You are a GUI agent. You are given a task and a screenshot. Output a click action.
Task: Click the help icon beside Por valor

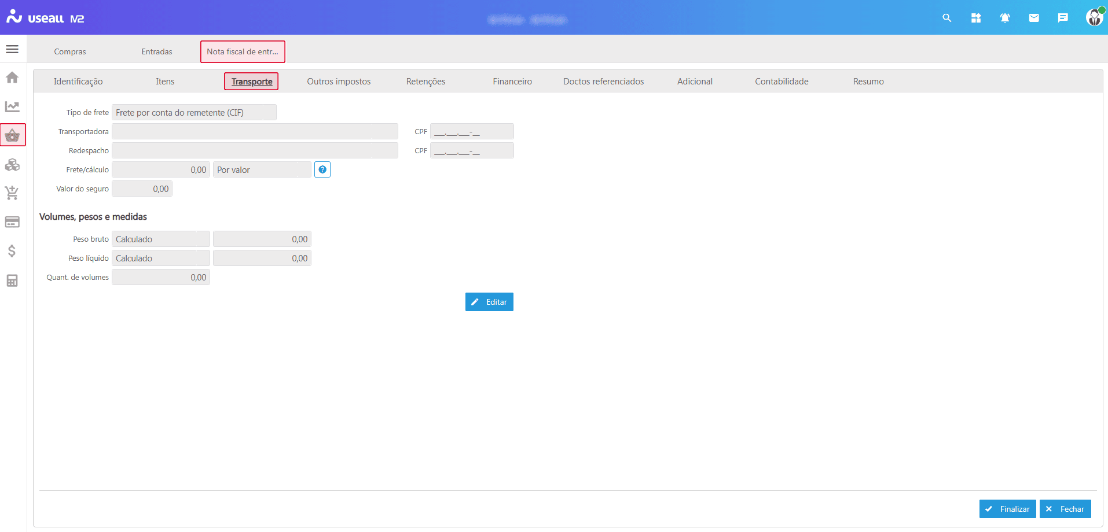point(322,169)
